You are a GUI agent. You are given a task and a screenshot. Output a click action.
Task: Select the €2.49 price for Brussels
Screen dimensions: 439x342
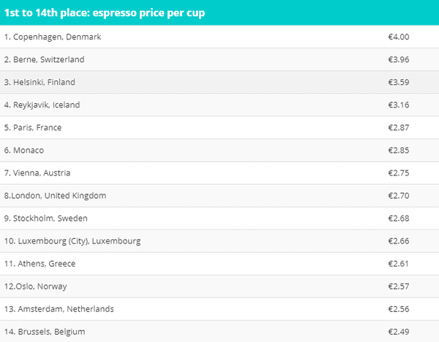coord(399,331)
